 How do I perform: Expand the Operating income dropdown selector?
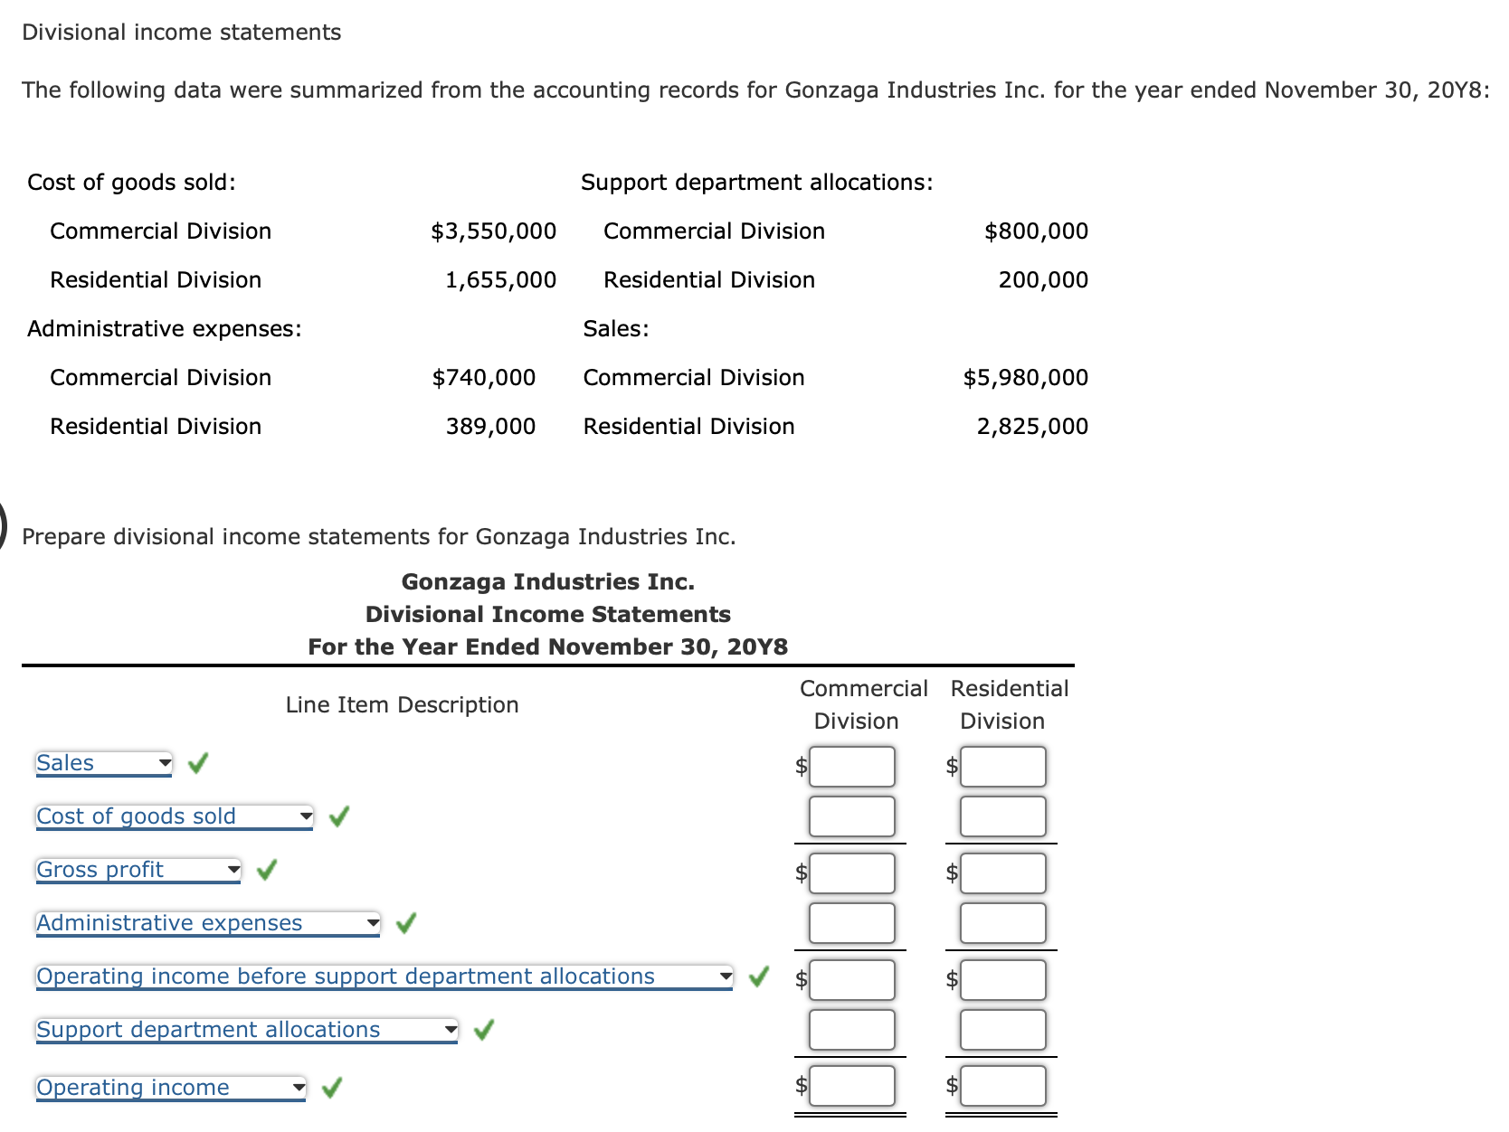pyautogui.click(x=299, y=1087)
